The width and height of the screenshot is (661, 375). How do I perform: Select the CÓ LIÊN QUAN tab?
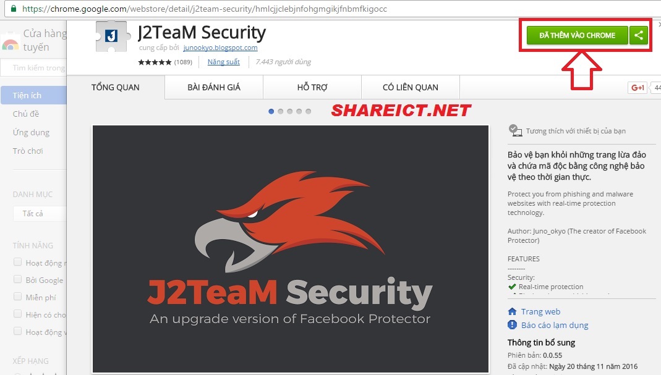click(x=410, y=87)
